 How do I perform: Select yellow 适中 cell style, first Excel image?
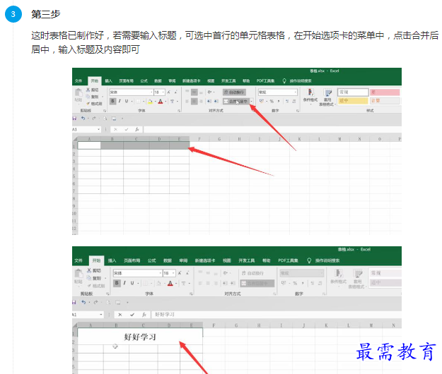[353, 101]
